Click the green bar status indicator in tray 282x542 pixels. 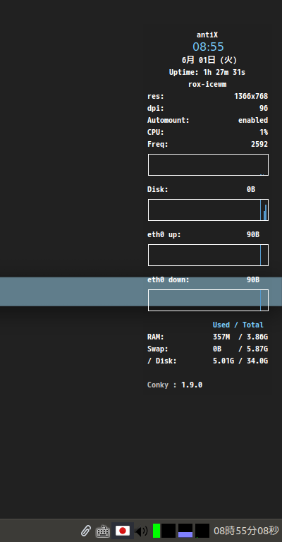[x=157, y=531]
